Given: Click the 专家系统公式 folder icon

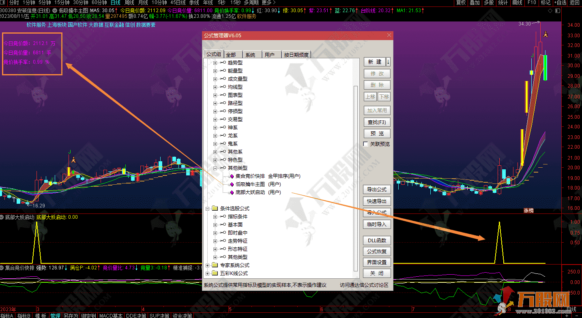Looking at the screenshot, I should click(215, 265).
